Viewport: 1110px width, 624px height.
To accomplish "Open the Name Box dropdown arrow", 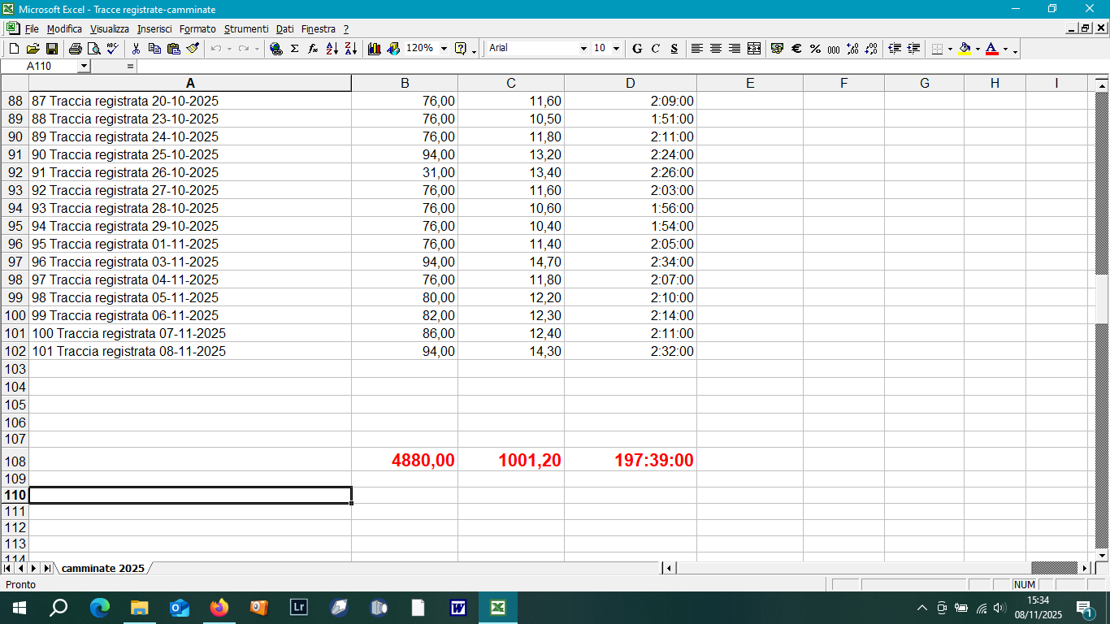I will [84, 66].
